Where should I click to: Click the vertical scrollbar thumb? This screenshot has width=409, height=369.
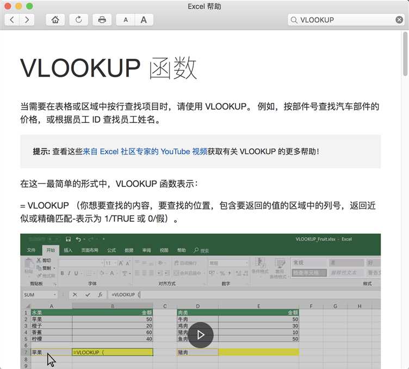(x=405, y=53)
